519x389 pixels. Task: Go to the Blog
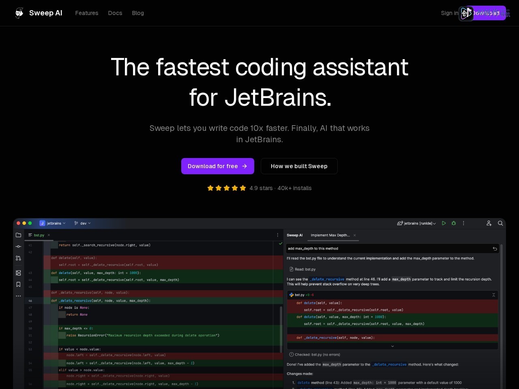(x=138, y=13)
